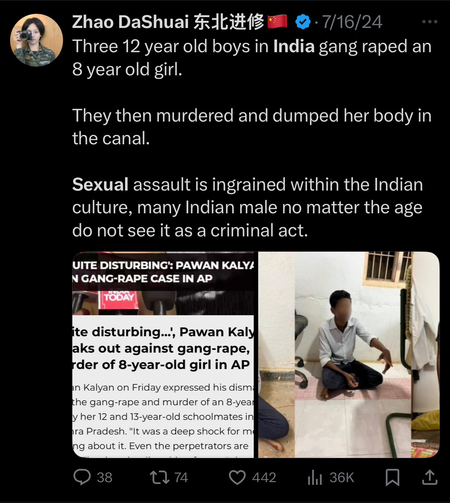
Task: Open the three-dot more options menu
Action: (430, 22)
